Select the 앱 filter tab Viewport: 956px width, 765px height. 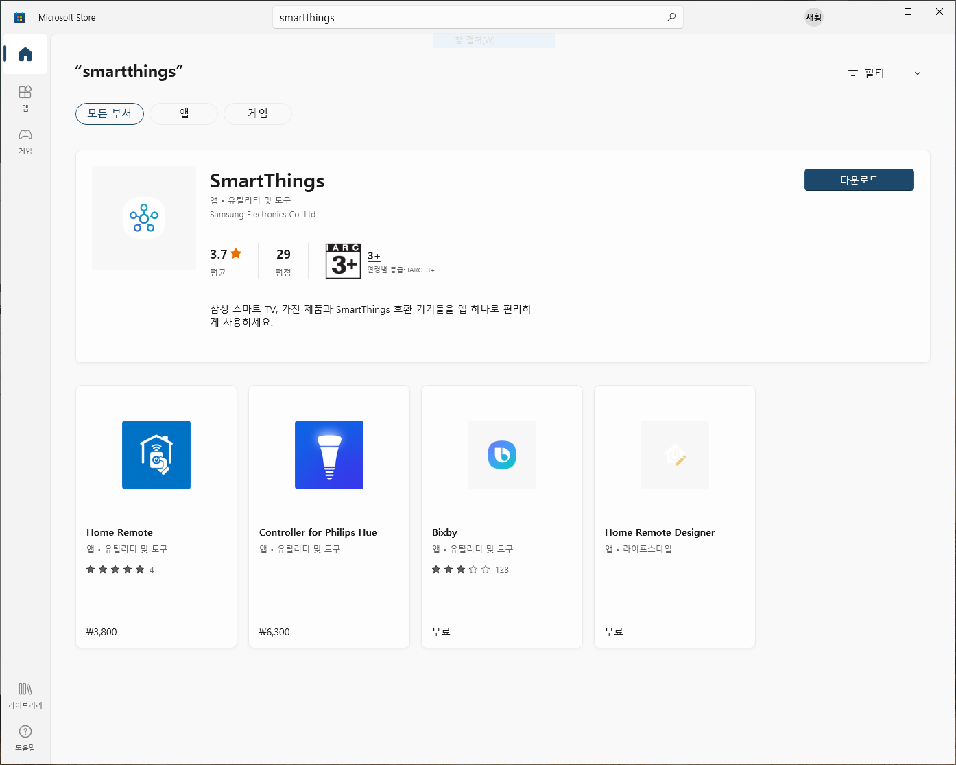(x=184, y=114)
